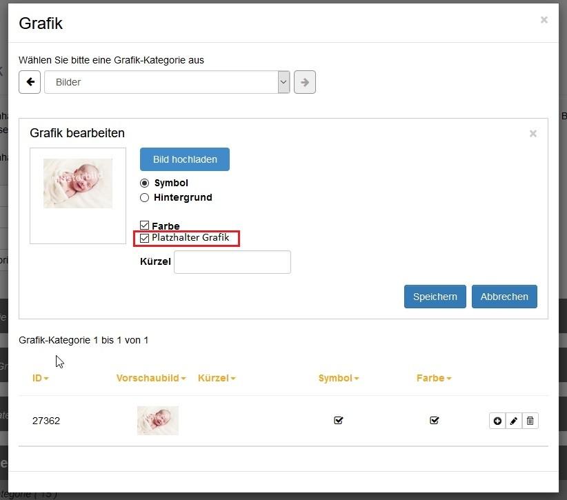Click the plus icon for graphic 27362
The height and width of the screenshot is (500, 567).
(497, 421)
